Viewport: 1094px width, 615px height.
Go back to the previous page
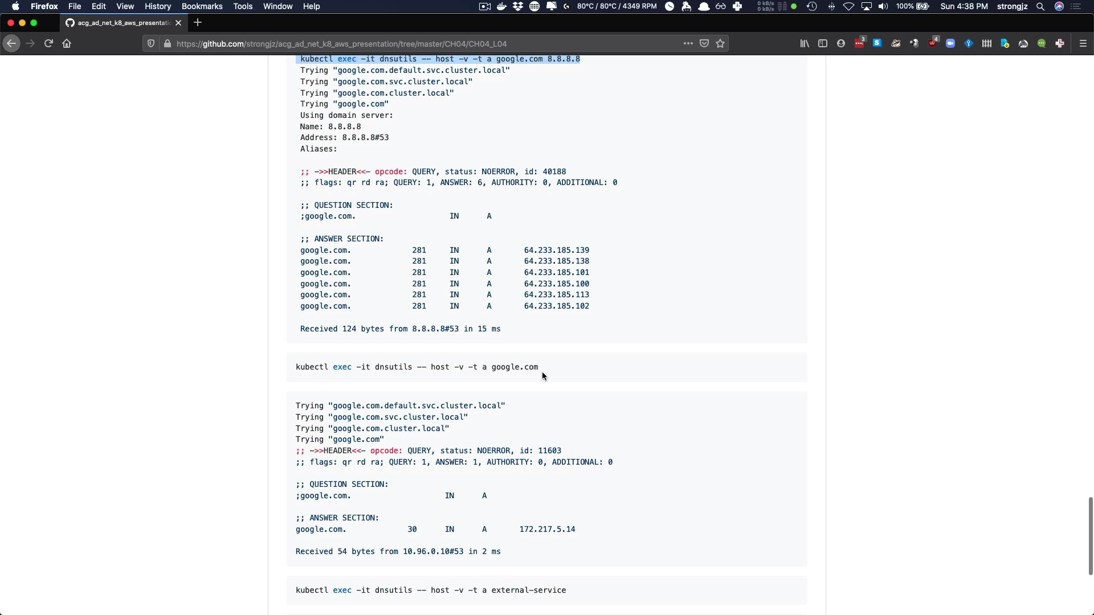tap(11, 43)
